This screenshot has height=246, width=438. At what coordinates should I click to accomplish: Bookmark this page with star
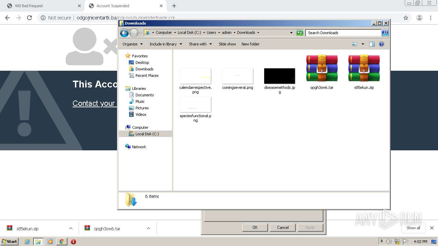pos(406,18)
